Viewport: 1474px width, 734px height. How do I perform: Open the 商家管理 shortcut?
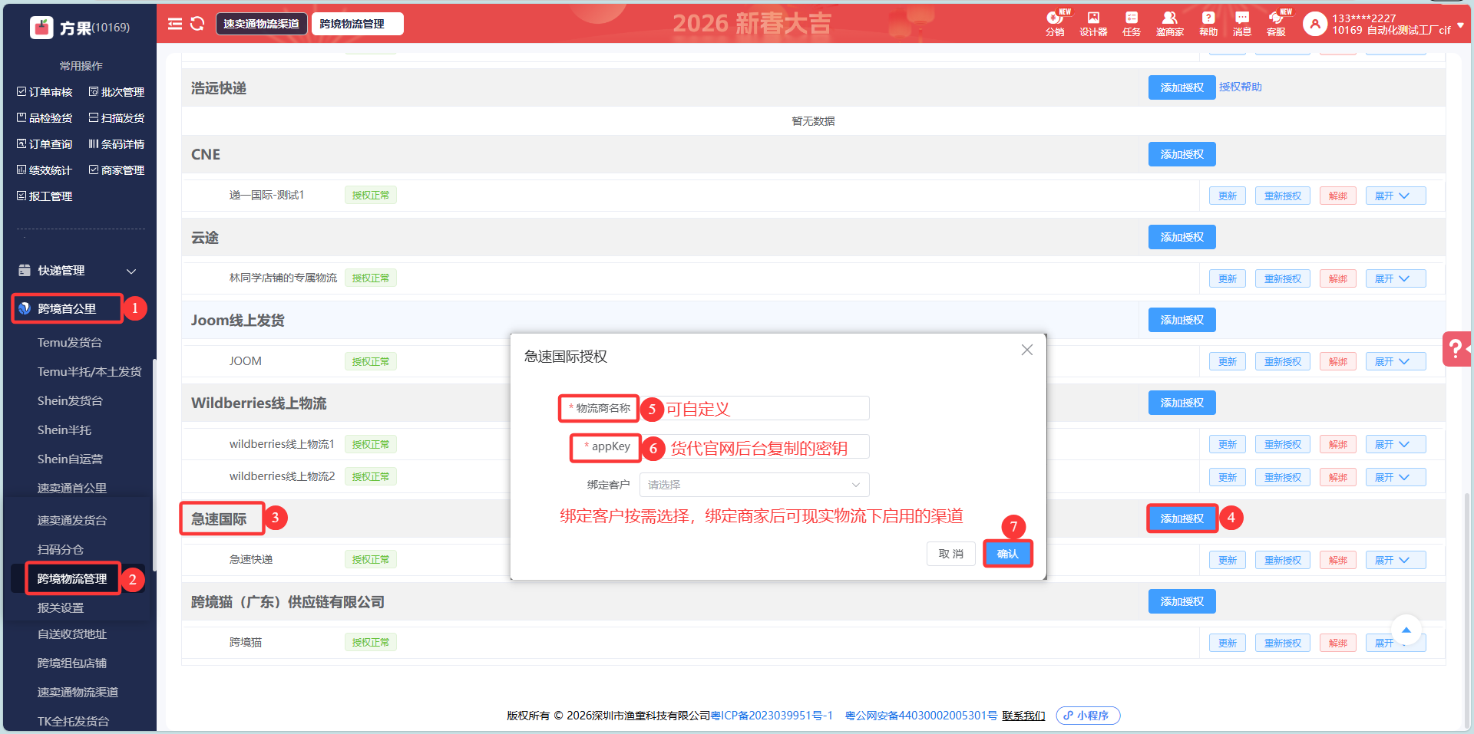[x=117, y=170]
